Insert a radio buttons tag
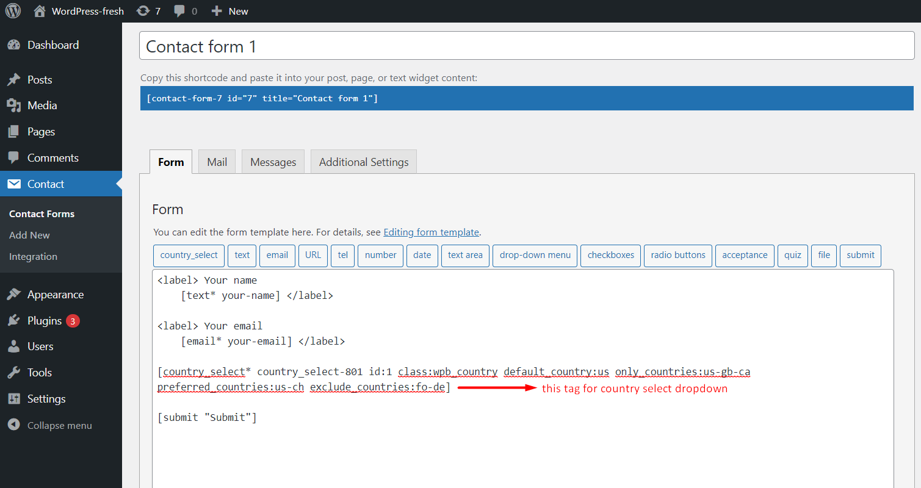Screen dimensions: 921x488 678,256
